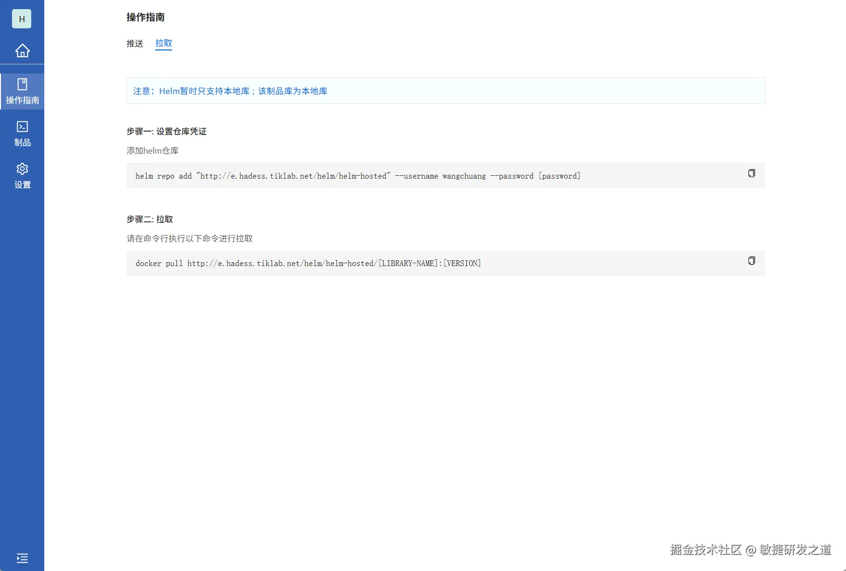Select the helm repo add command text
The image size is (846, 571).
[358, 176]
